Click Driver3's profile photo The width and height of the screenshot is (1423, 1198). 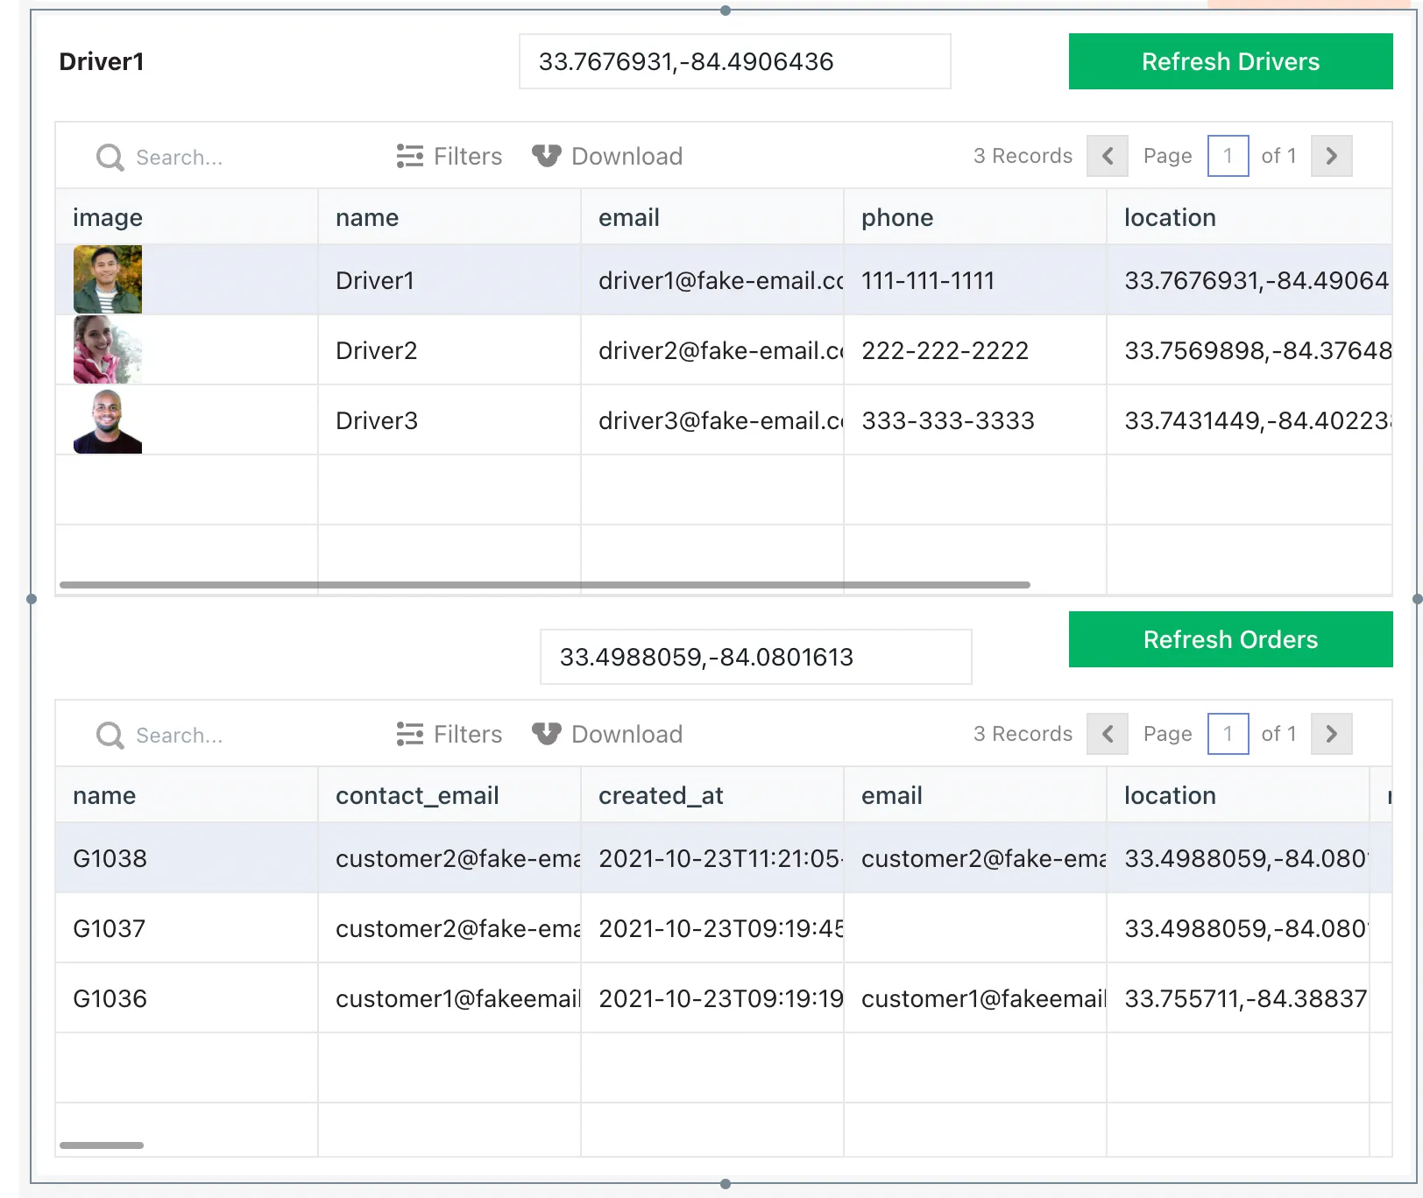106,419
